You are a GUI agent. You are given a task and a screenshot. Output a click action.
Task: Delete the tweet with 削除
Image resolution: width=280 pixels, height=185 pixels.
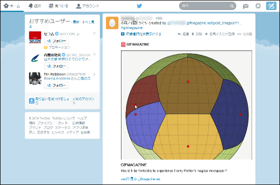click(196, 34)
